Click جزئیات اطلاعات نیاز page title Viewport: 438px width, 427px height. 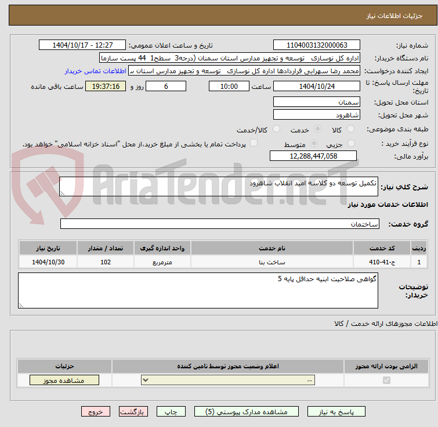[x=394, y=16]
